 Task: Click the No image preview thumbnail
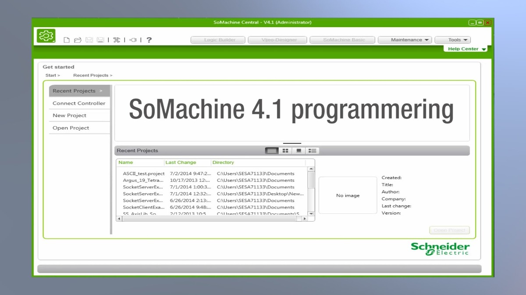pos(348,195)
